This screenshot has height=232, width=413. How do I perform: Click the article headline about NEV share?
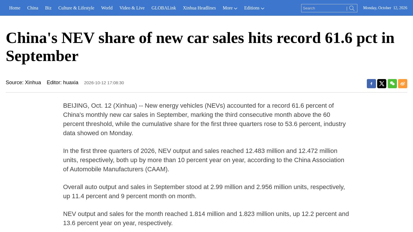click(200, 47)
